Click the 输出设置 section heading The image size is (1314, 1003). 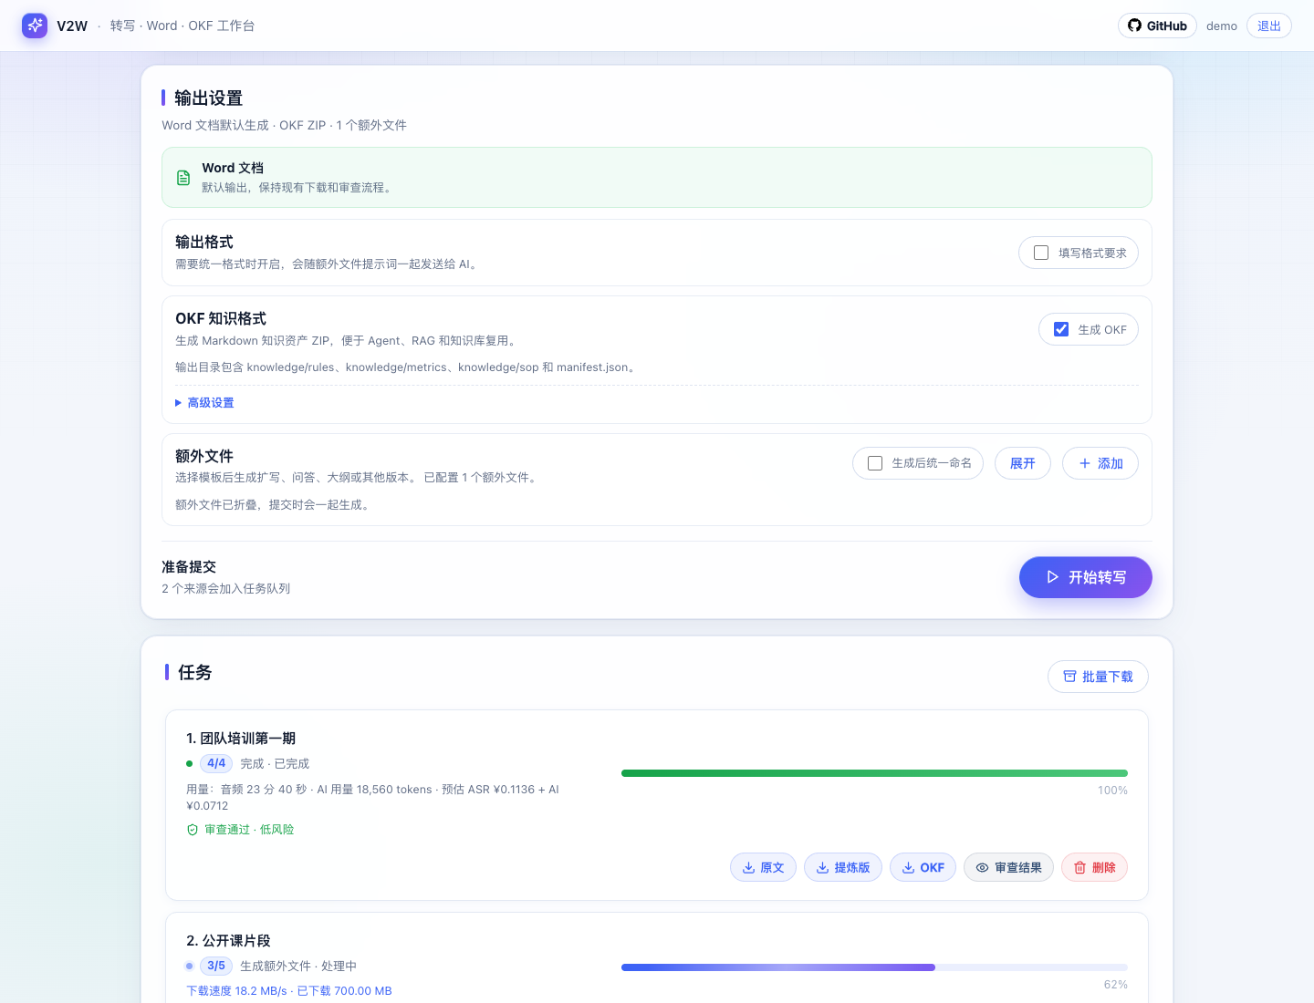tap(208, 98)
